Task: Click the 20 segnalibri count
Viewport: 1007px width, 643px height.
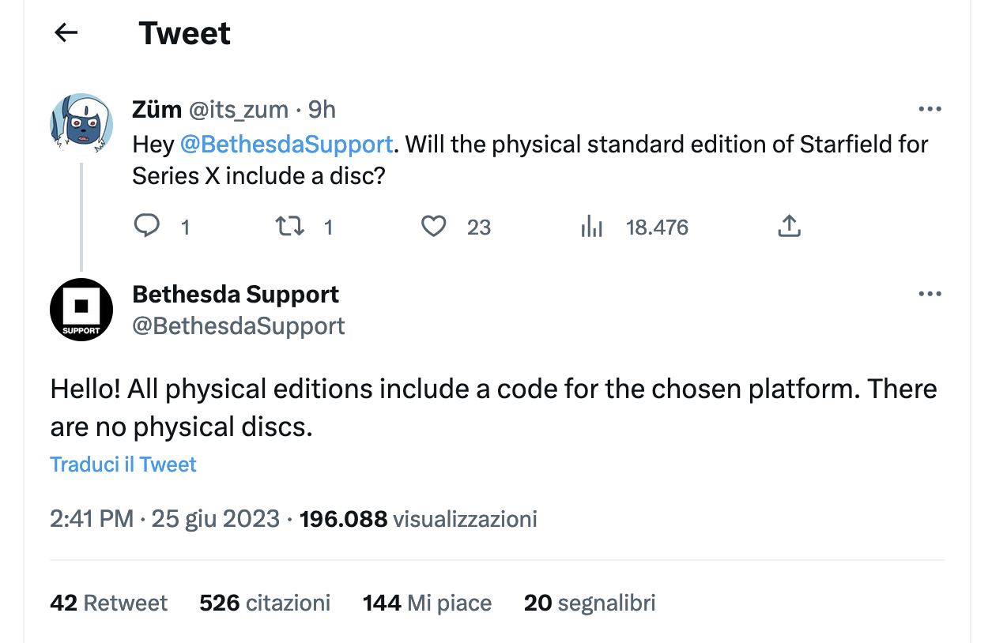Action: point(590,604)
